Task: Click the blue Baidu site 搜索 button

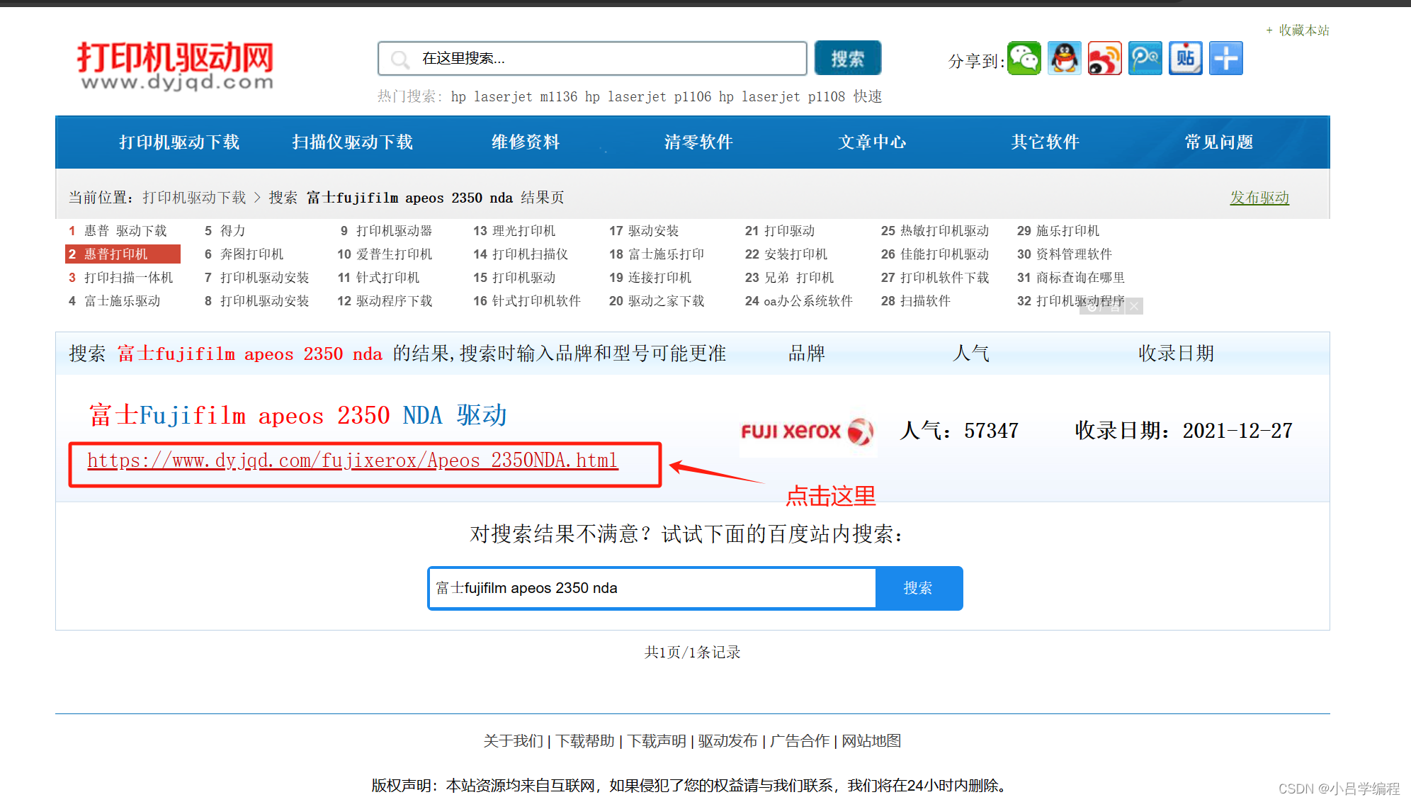Action: click(x=918, y=588)
